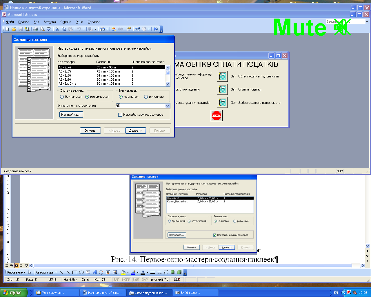Click the notebook icon for Заборгованість підприємств report
371x297 pixels.
pos(223,102)
